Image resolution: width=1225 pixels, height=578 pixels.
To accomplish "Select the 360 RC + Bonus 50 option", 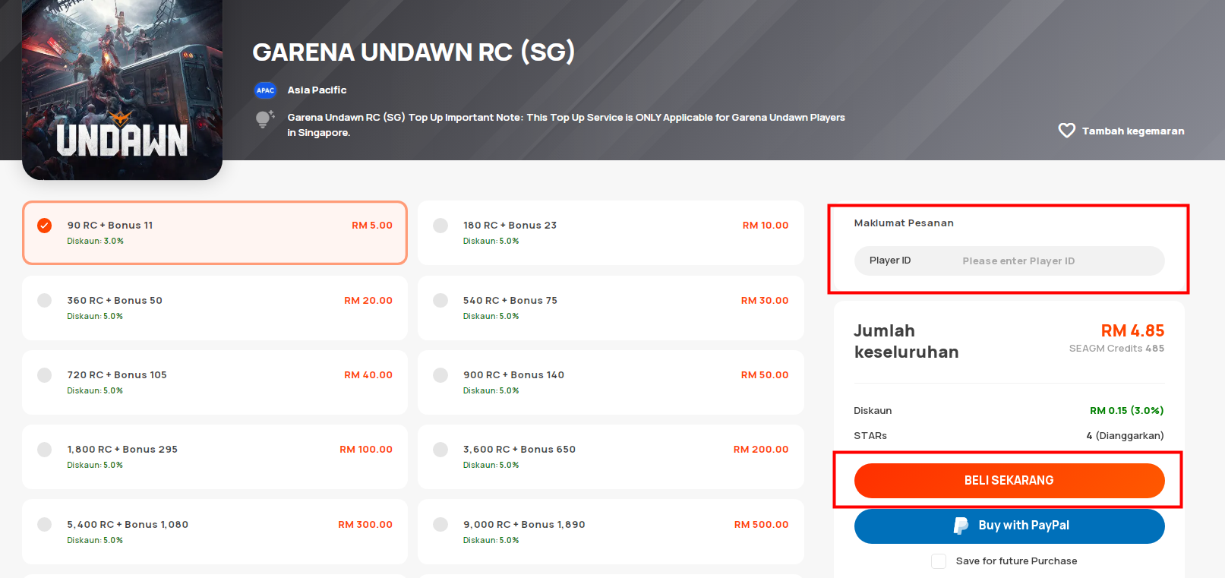I will click(215, 308).
